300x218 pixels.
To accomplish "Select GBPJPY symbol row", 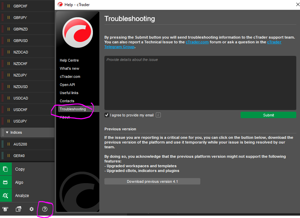I will [x=27, y=18].
